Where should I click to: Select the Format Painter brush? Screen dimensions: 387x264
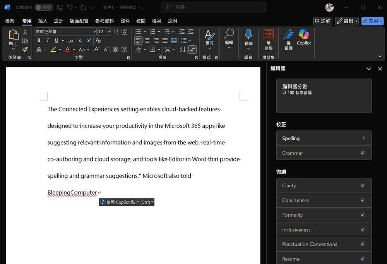click(x=25, y=50)
